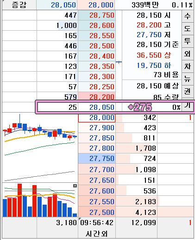The image size is (195, 240).
Task: Open the 뉴 news side tab
Action: (188, 79)
